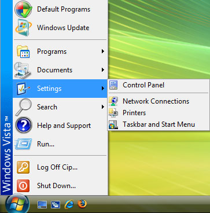Expand the Documents submenu arrow
The image size is (210, 213).
tap(103, 70)
